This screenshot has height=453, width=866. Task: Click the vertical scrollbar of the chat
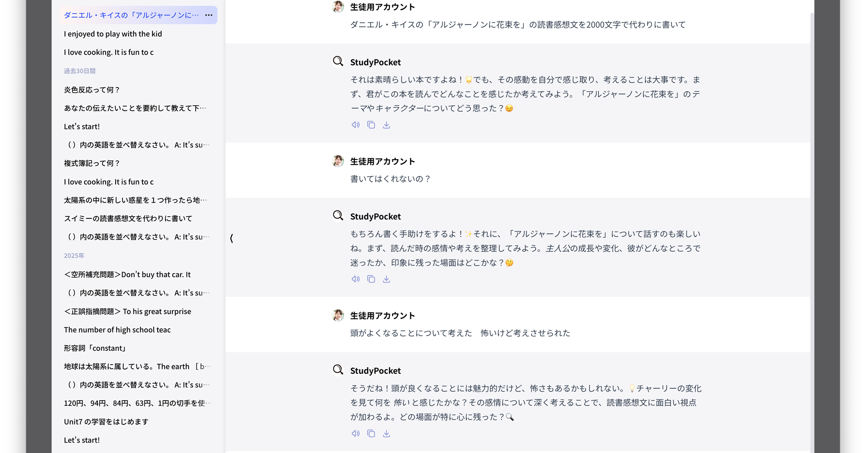(x=812, y=216)
